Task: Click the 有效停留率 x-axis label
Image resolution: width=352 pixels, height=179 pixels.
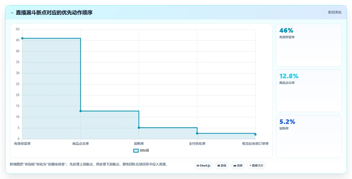Action: pyautogui.click(x=22, y=144)
